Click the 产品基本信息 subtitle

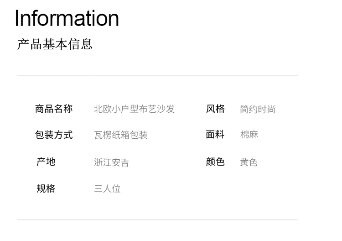tap(55, 44)
